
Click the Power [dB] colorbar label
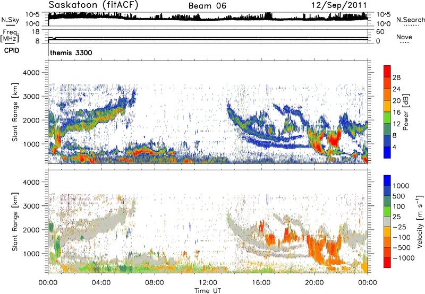tap(405, 112)
